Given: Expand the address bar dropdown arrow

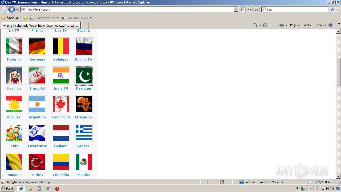Looking at the screenshot, I should pos(236,9).
